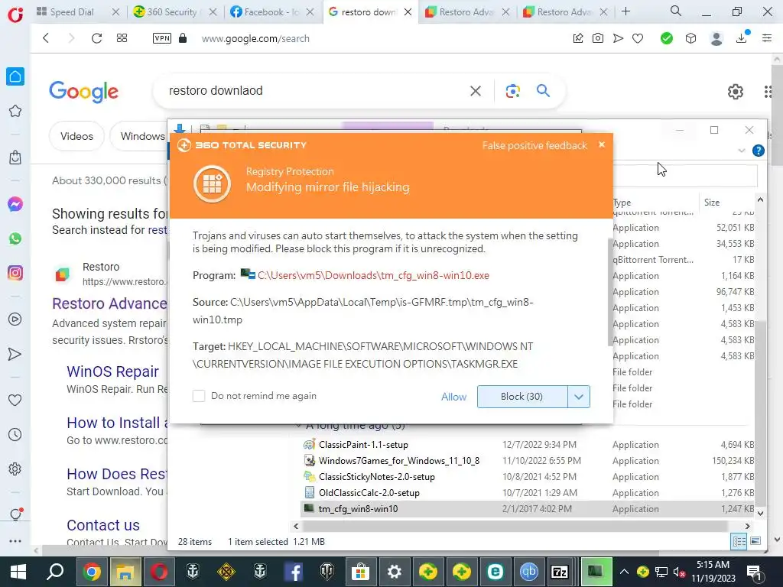Click the Google logo
This screenshot has width=783, height=587.
[83, 92]
